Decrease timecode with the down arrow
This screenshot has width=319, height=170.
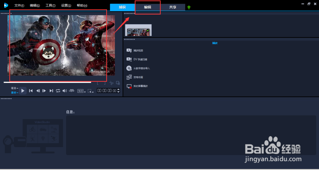click(119, 92)
